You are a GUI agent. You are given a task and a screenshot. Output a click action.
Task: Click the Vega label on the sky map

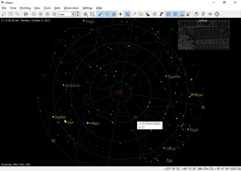pos(90,22)
